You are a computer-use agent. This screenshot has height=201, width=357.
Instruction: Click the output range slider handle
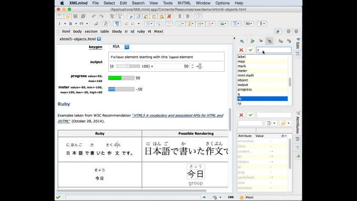pyautogui.click(x=128, y=66)
